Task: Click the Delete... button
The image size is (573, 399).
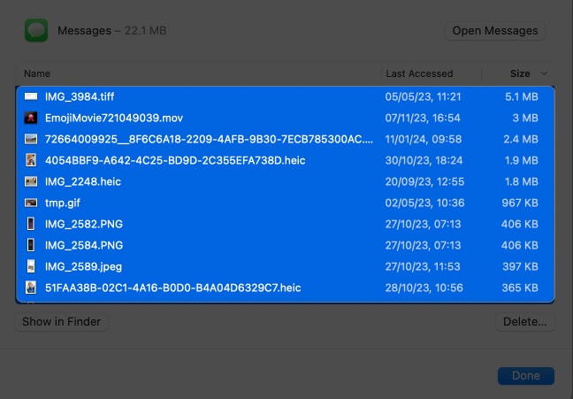Action: click(x=524, y=322)
